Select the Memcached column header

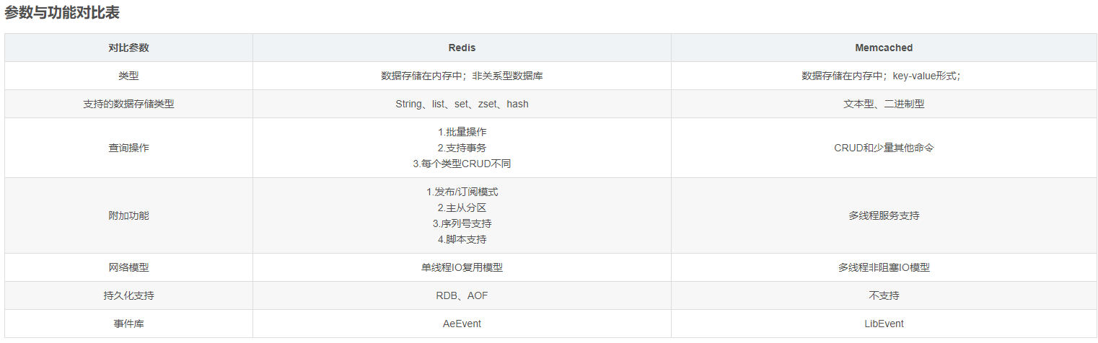884,48
